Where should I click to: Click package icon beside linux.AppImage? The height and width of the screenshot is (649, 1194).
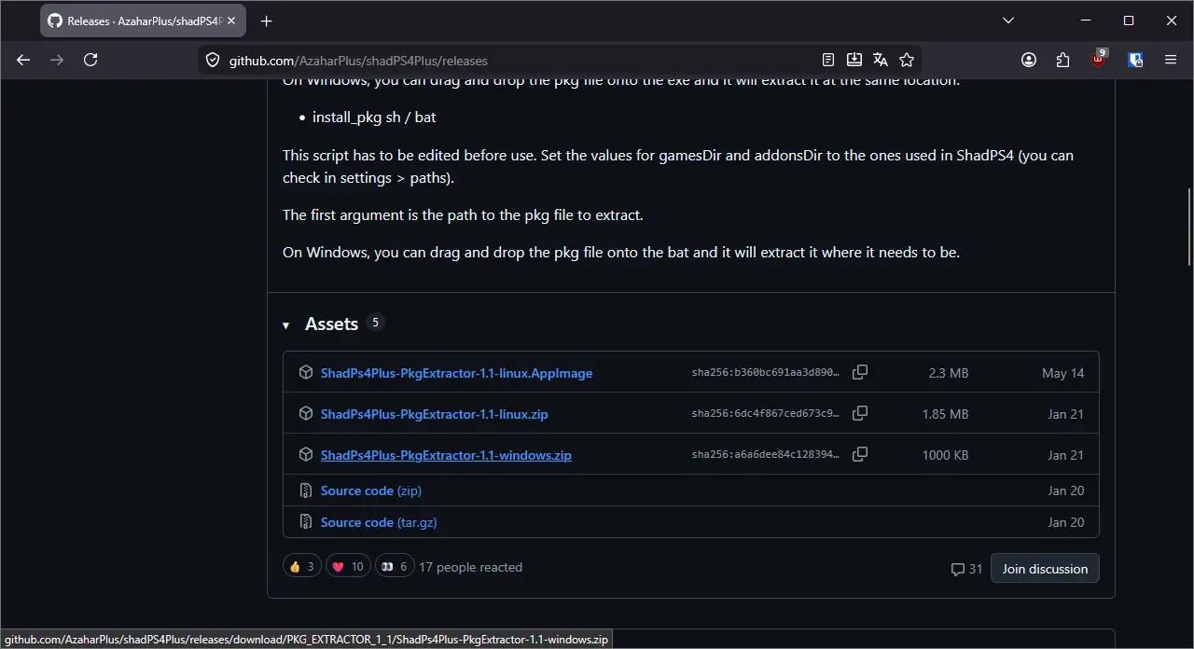click(306, 372)
